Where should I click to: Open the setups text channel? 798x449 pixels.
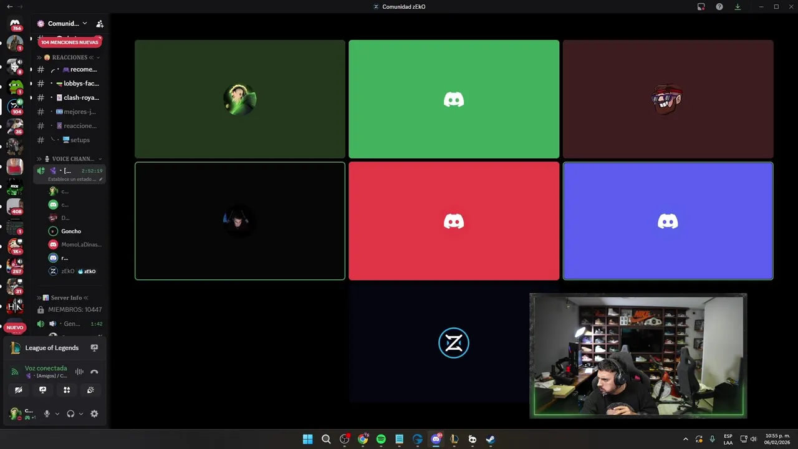point(69,140)
